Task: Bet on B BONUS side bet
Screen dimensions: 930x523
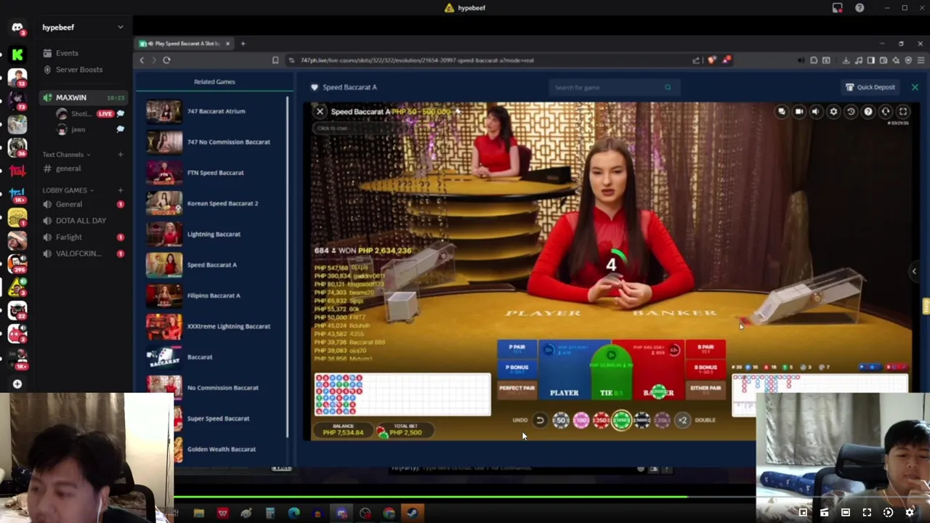Action: [705, 369]
